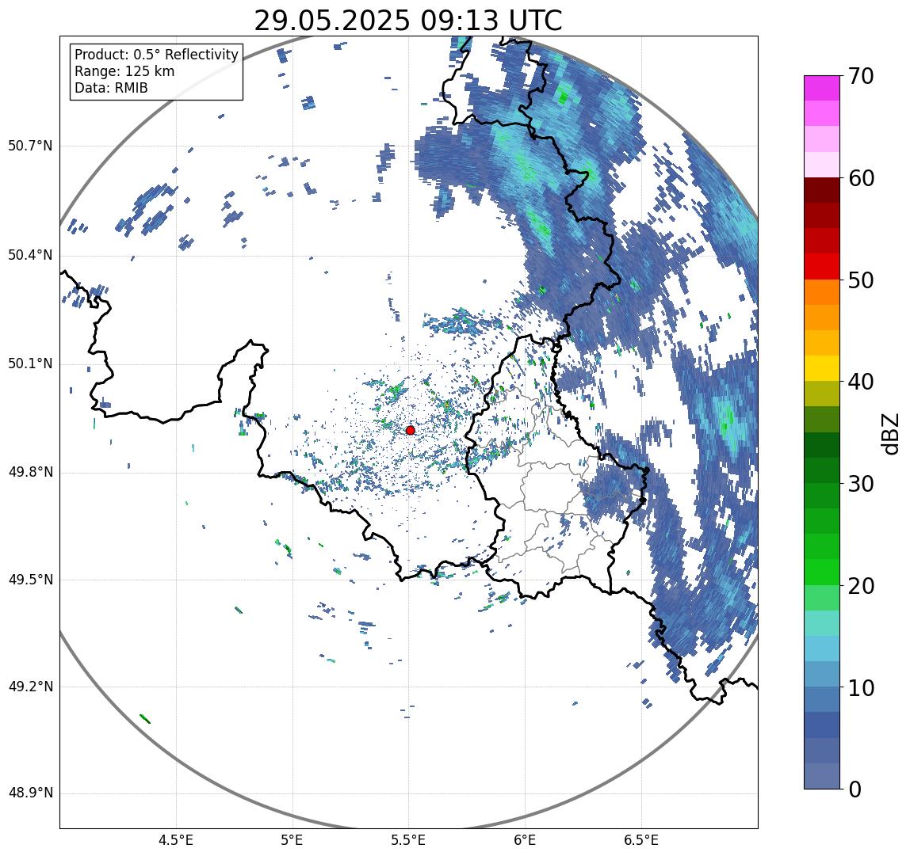Pick the orange colorbar segment below 50
This screenshot has width=910, height=856.
pos(822,292)
